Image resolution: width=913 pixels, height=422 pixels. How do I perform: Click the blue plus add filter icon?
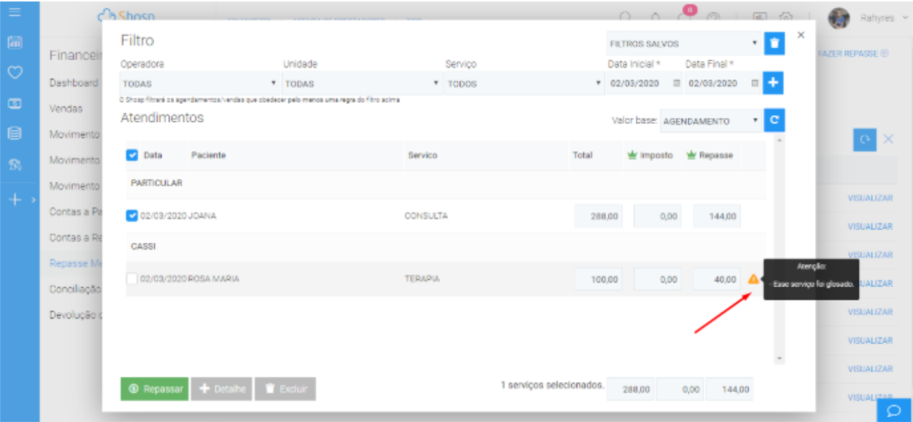click(773, 83)
